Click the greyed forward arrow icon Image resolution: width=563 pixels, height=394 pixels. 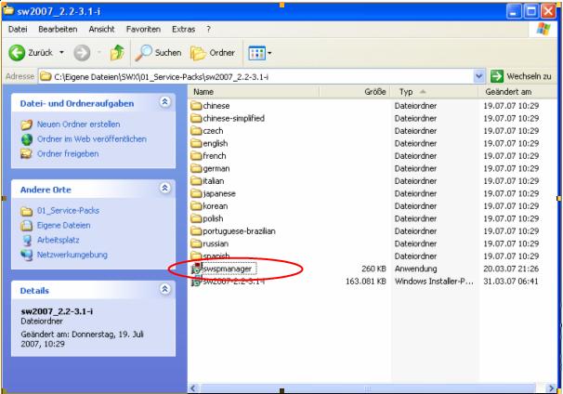click(82, 53)
